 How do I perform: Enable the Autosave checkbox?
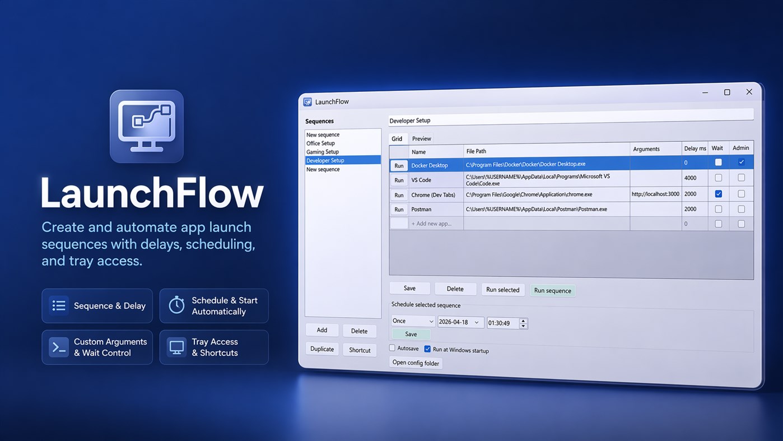pos(392,348)
